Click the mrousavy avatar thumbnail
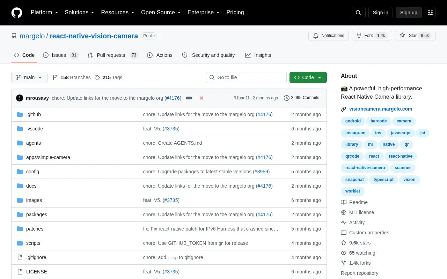447x279 pixels. pyautogui.click(x=20, y=98)
